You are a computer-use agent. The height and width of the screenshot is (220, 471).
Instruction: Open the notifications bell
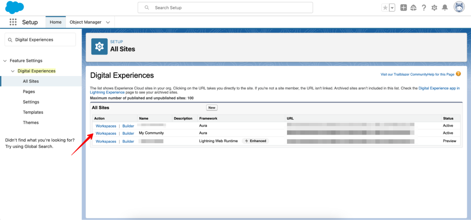pos(445,8)
